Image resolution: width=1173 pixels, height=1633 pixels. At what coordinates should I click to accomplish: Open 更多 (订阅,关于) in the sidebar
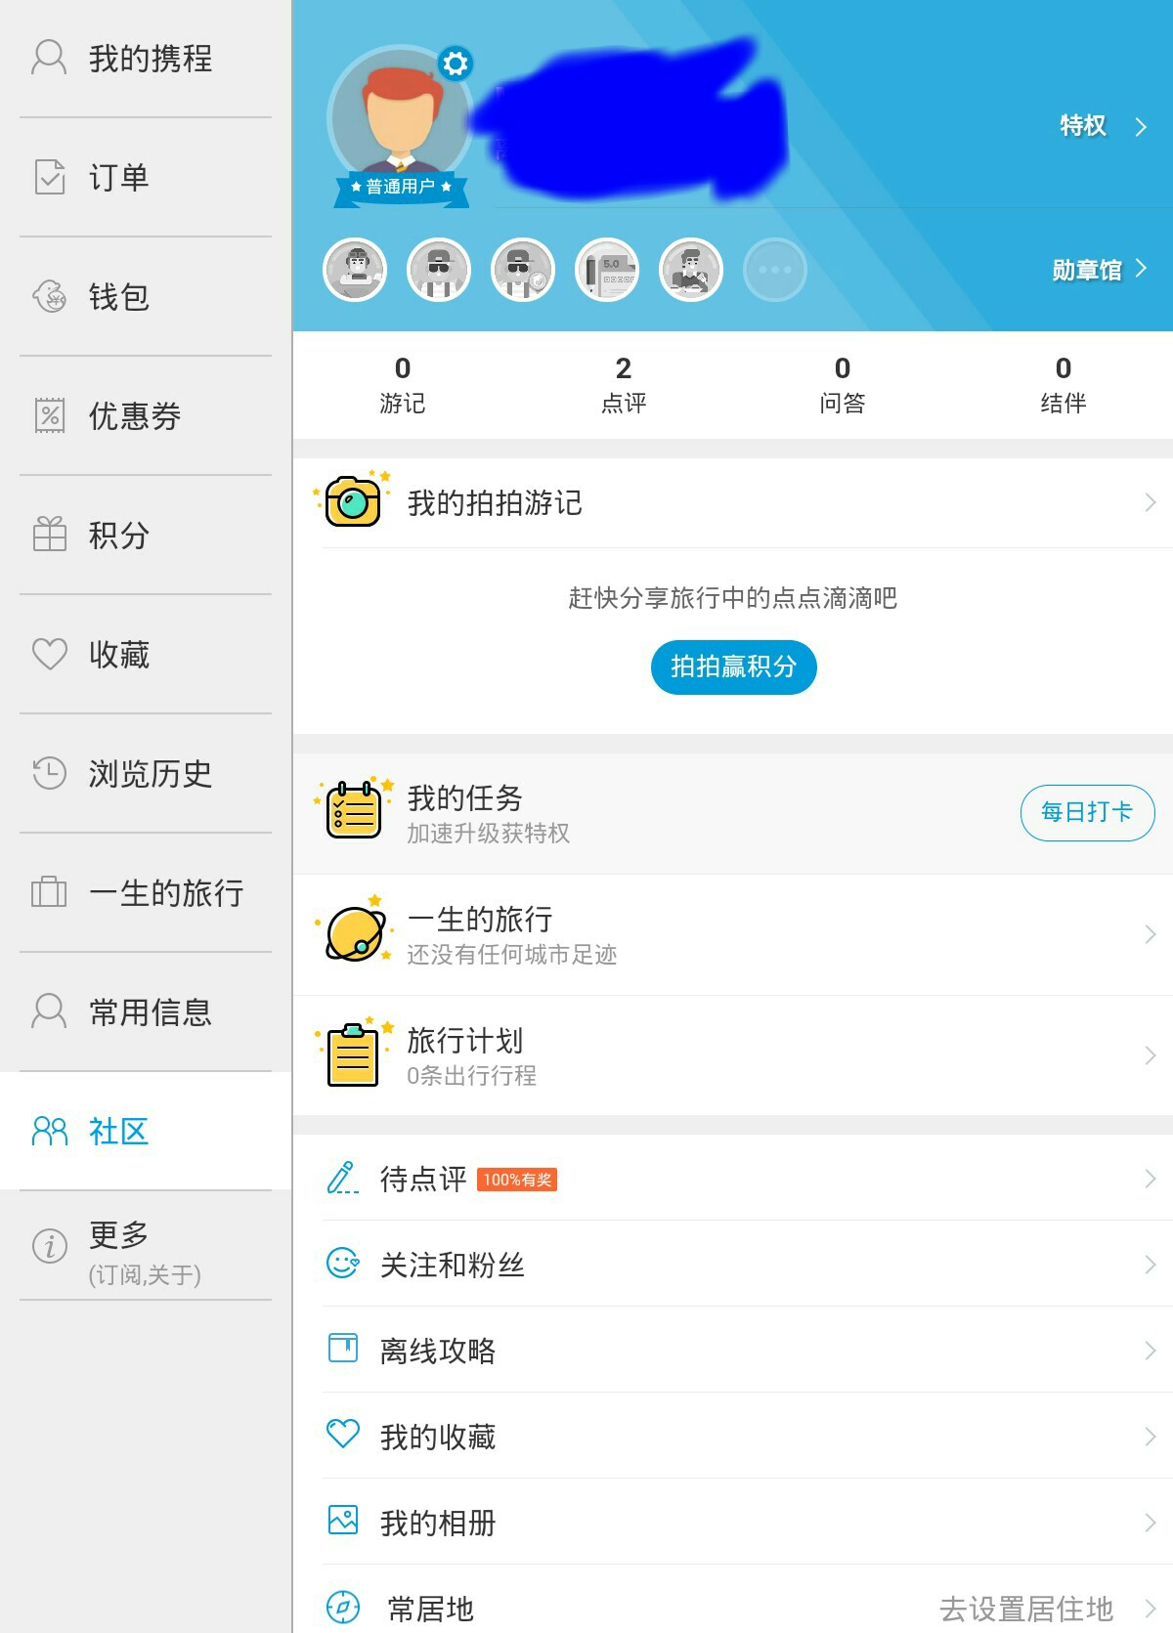tap(146, 1246)
